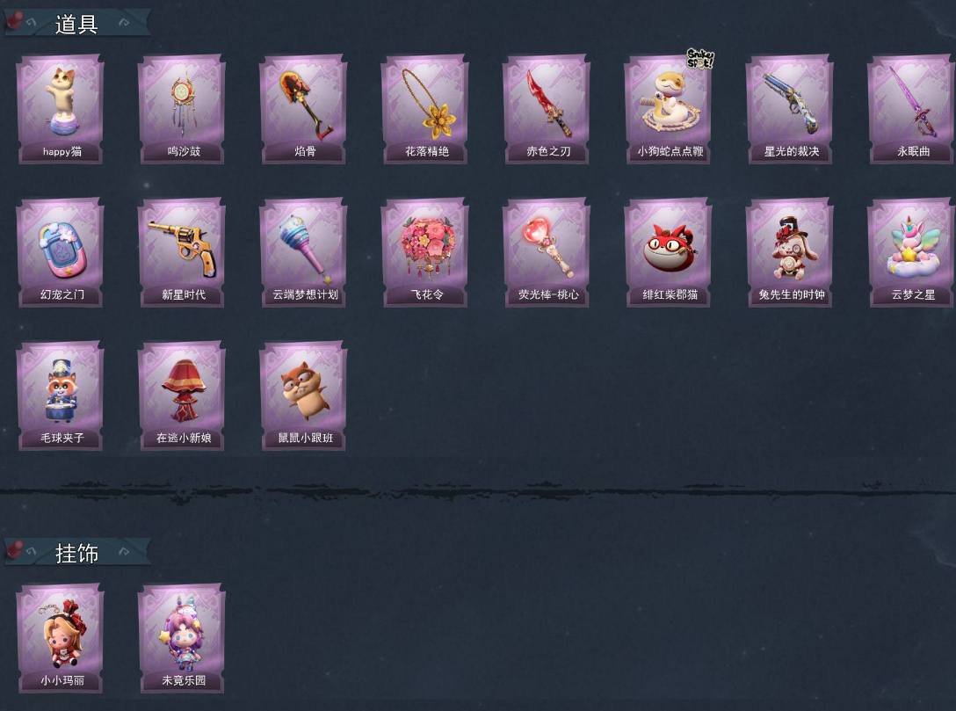This screenshot has height=711, width=956.
Task: Select the 绯红柴郡猫 red cat
Action: 669,252
